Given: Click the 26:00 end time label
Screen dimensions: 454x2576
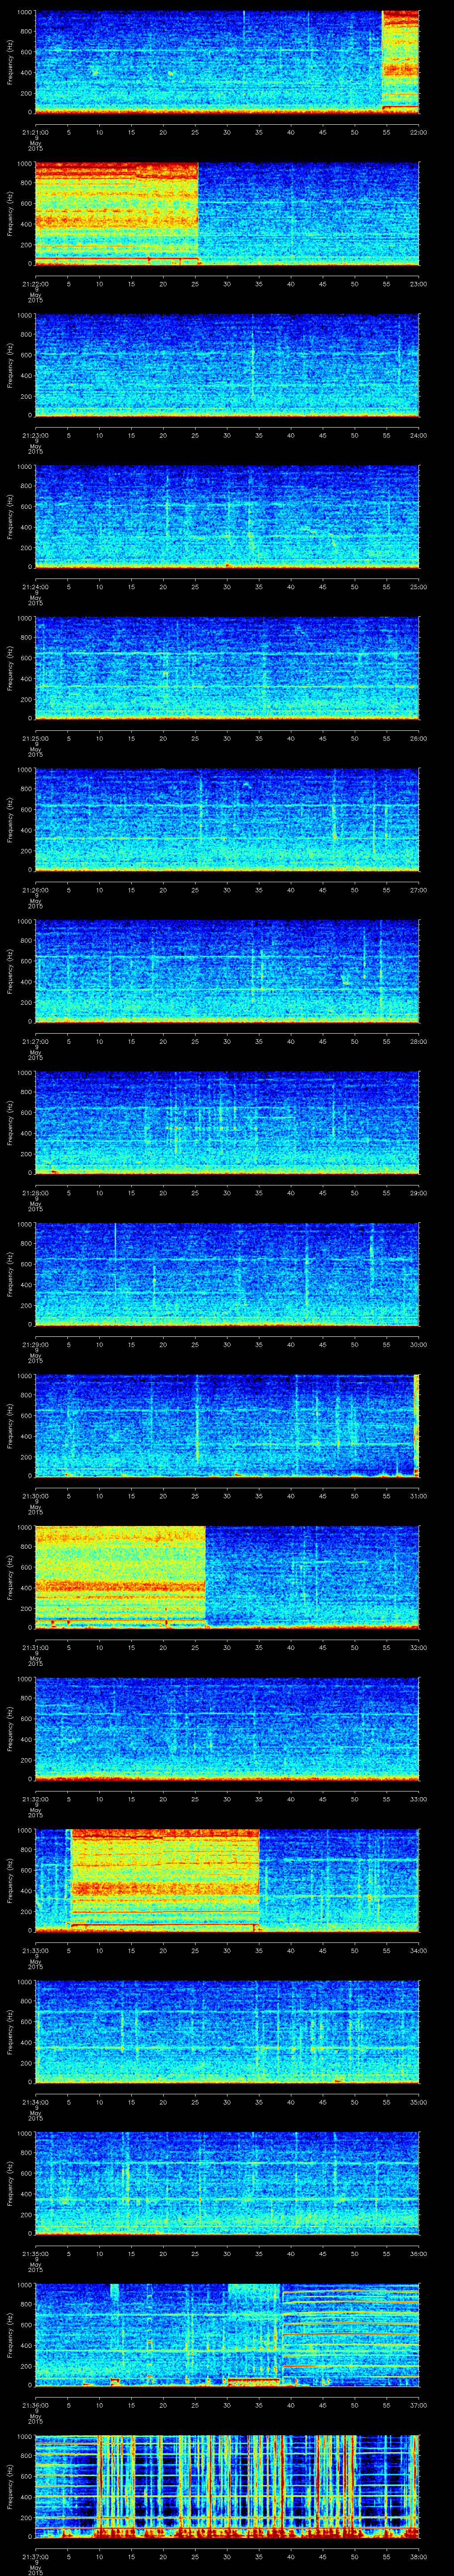Looking at the screenshot, I should click(x=418, y=739).
